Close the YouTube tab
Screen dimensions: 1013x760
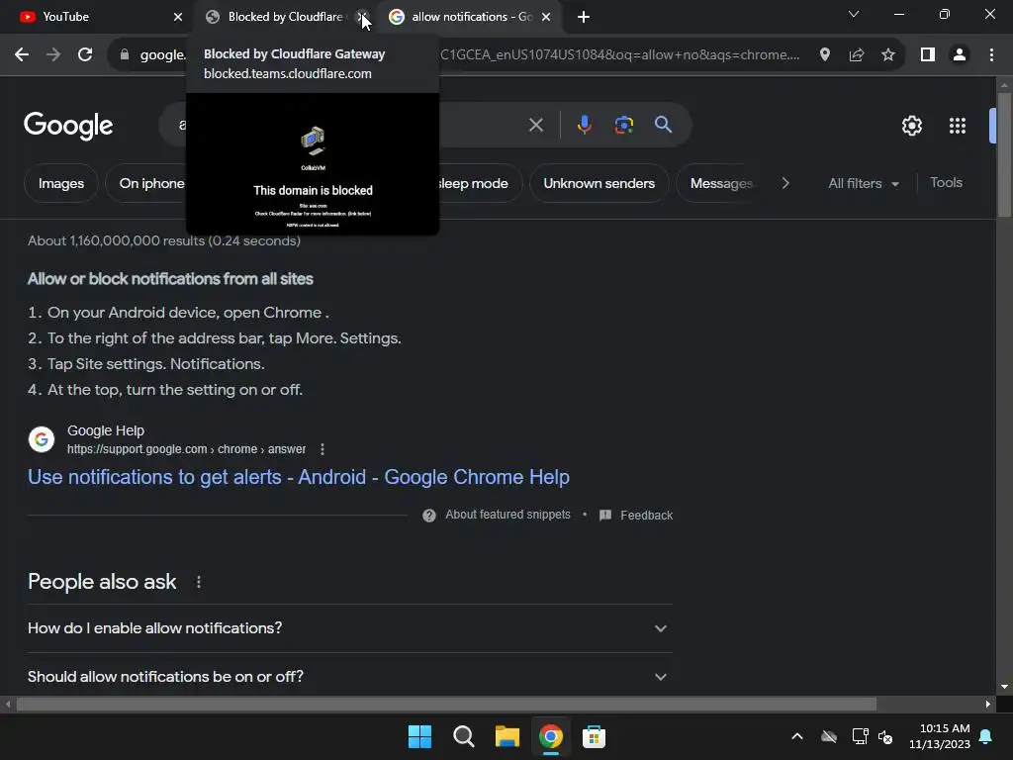[x=178, y=17]
